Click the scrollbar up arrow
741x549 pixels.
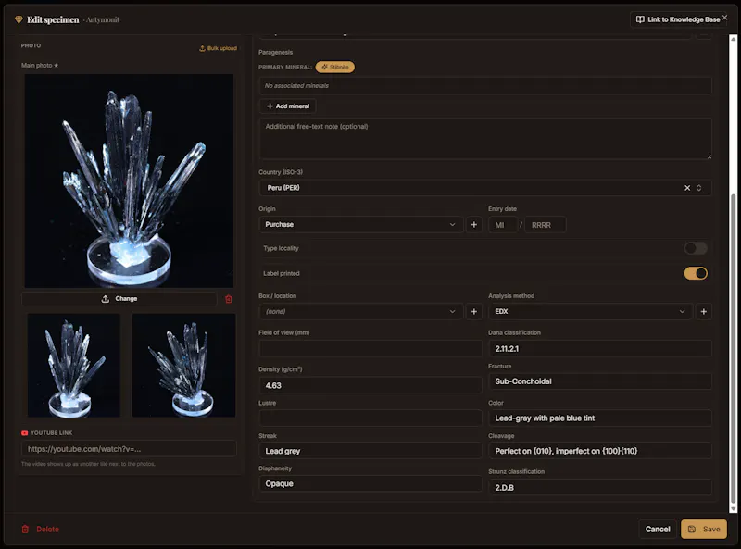pos(734,39)
